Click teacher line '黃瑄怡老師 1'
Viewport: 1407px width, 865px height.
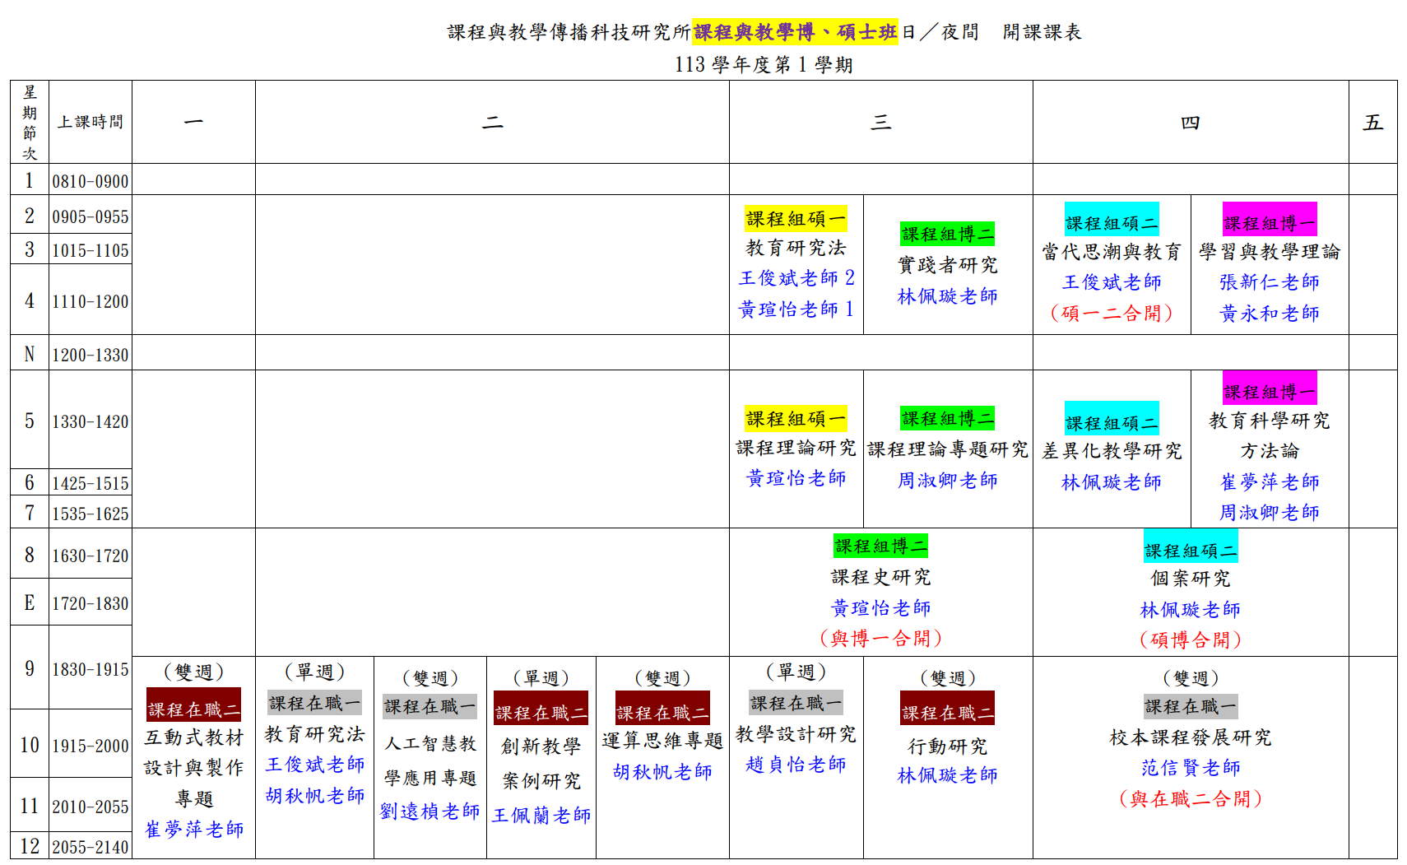click(796, 309)
